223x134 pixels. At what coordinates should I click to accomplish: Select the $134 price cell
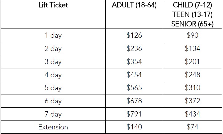(192, 48)
